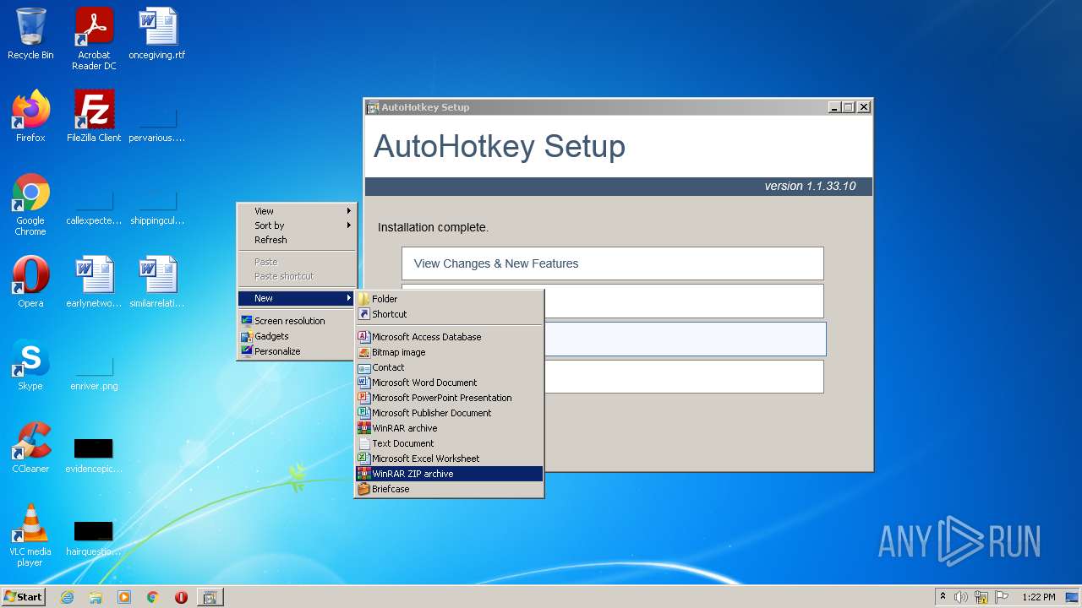Switch to AutoHotkey Setup taskbar button

(210, 597)
